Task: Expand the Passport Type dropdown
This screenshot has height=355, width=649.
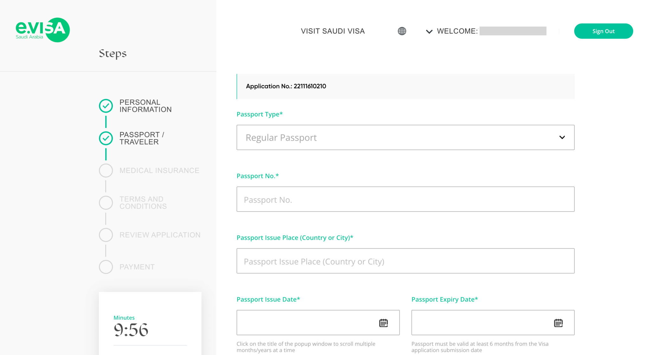Action: tap(405, 137)
